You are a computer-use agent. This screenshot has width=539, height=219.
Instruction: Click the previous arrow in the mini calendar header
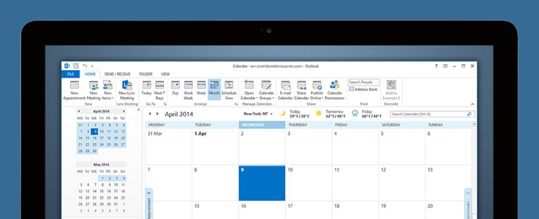click(x=79, y=111)
